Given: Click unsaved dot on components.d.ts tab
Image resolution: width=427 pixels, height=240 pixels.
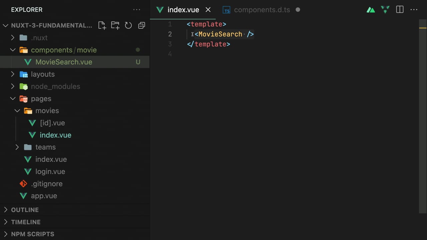Looking at the screenshot, I should (x=298, y=10).
